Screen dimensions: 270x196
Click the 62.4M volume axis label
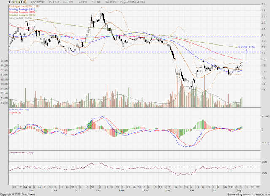5,70
